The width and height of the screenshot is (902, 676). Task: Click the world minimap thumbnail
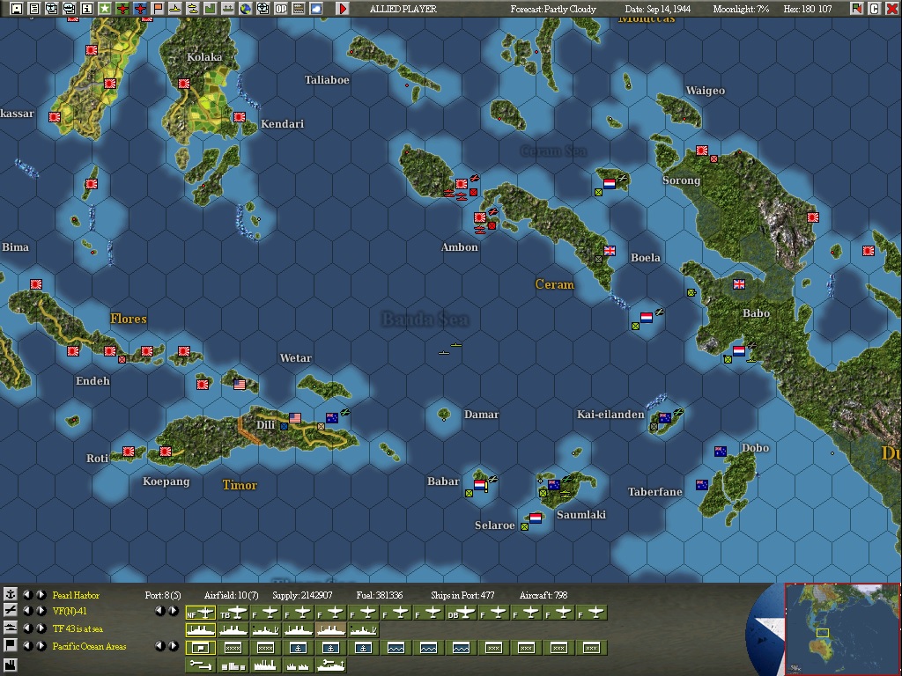coord(842,629)
